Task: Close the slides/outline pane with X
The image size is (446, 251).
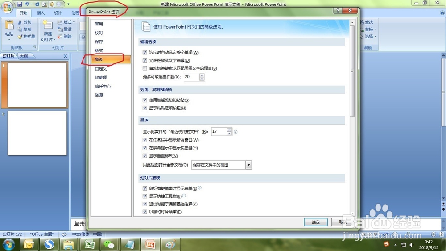Action: click(x=66, y=56)
